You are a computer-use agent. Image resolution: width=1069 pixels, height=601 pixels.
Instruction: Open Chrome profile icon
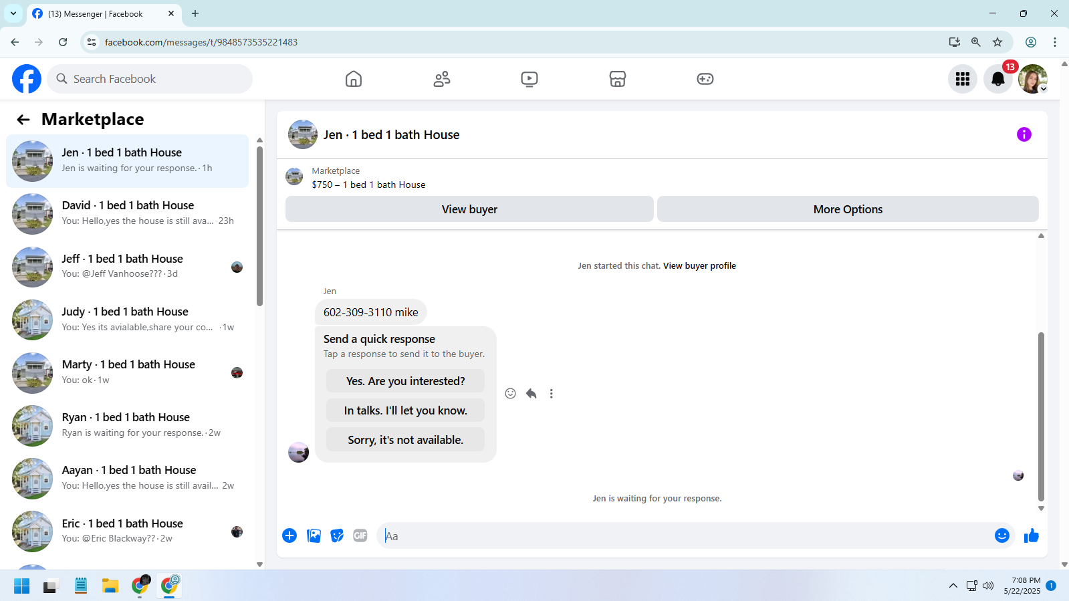click(1031, 42)
